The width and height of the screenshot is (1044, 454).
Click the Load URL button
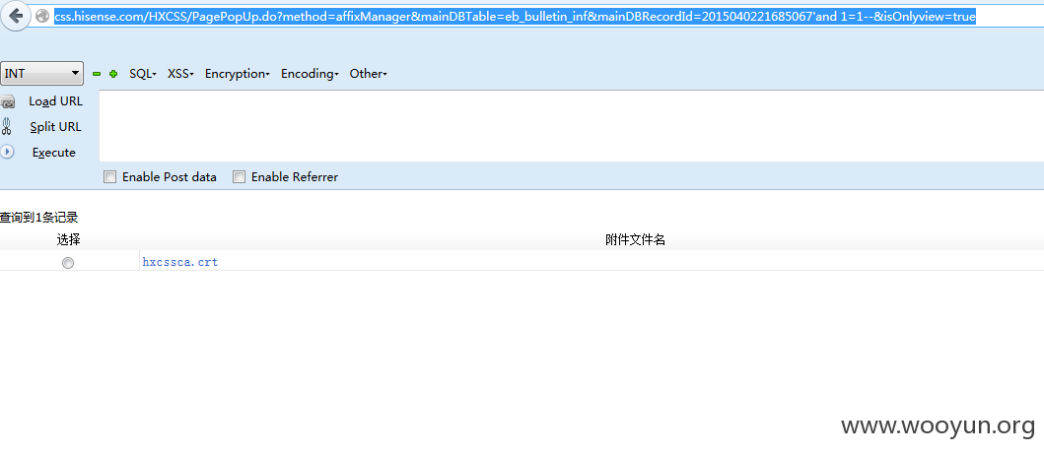point(56,101)
